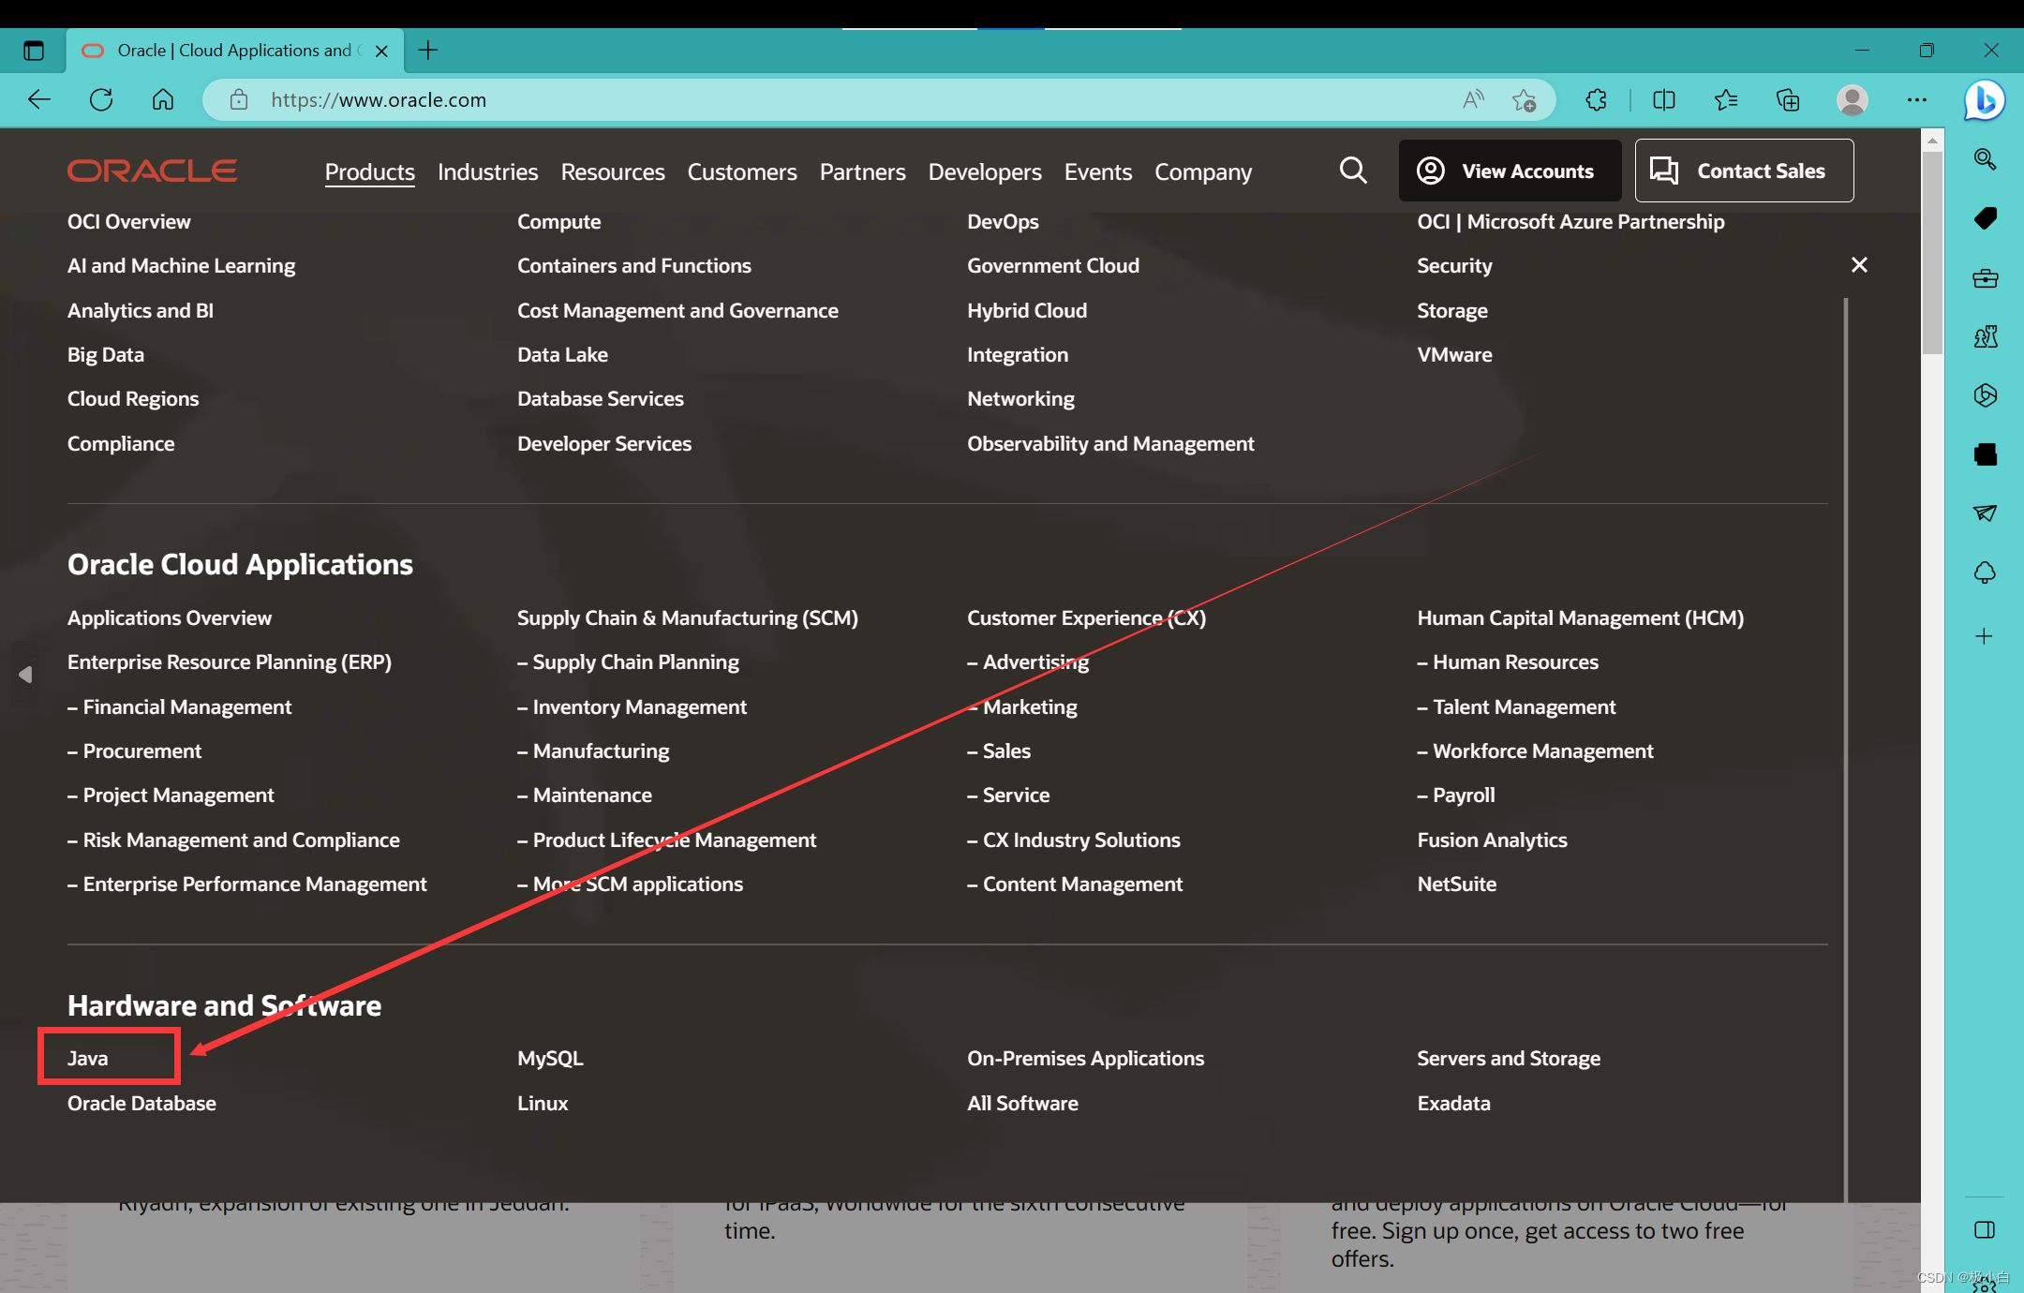
Task: Open browser Extensions icon
Action: (1596, 99)
